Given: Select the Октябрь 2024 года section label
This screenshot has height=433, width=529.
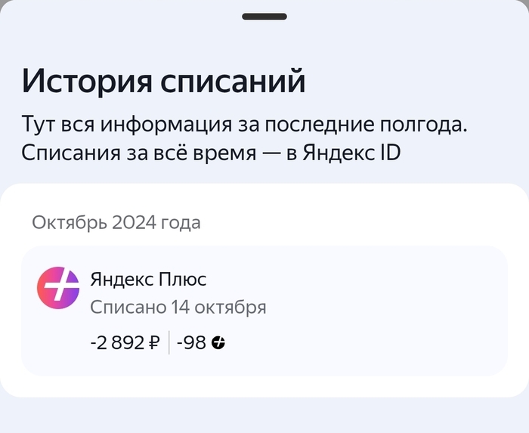Looking at the screenshot, I should pyautogui.click(x=116, y=222).
